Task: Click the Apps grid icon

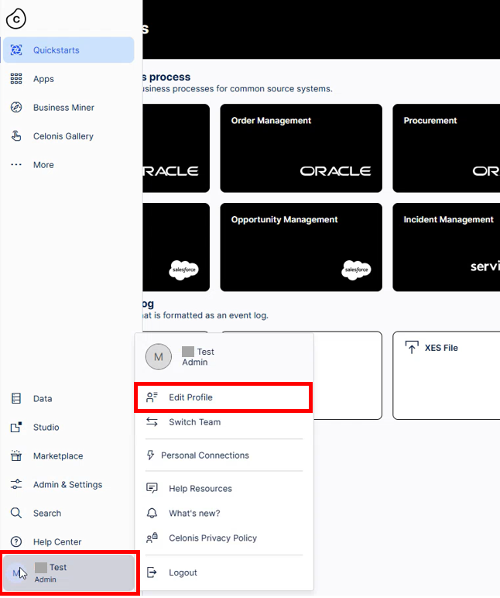Action: point(16,78)
